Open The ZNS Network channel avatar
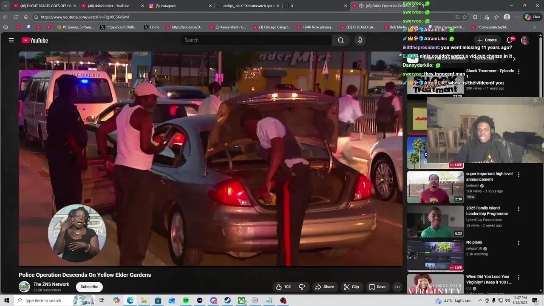This screenshot has width=544, height=306. (x=24, y=287)
